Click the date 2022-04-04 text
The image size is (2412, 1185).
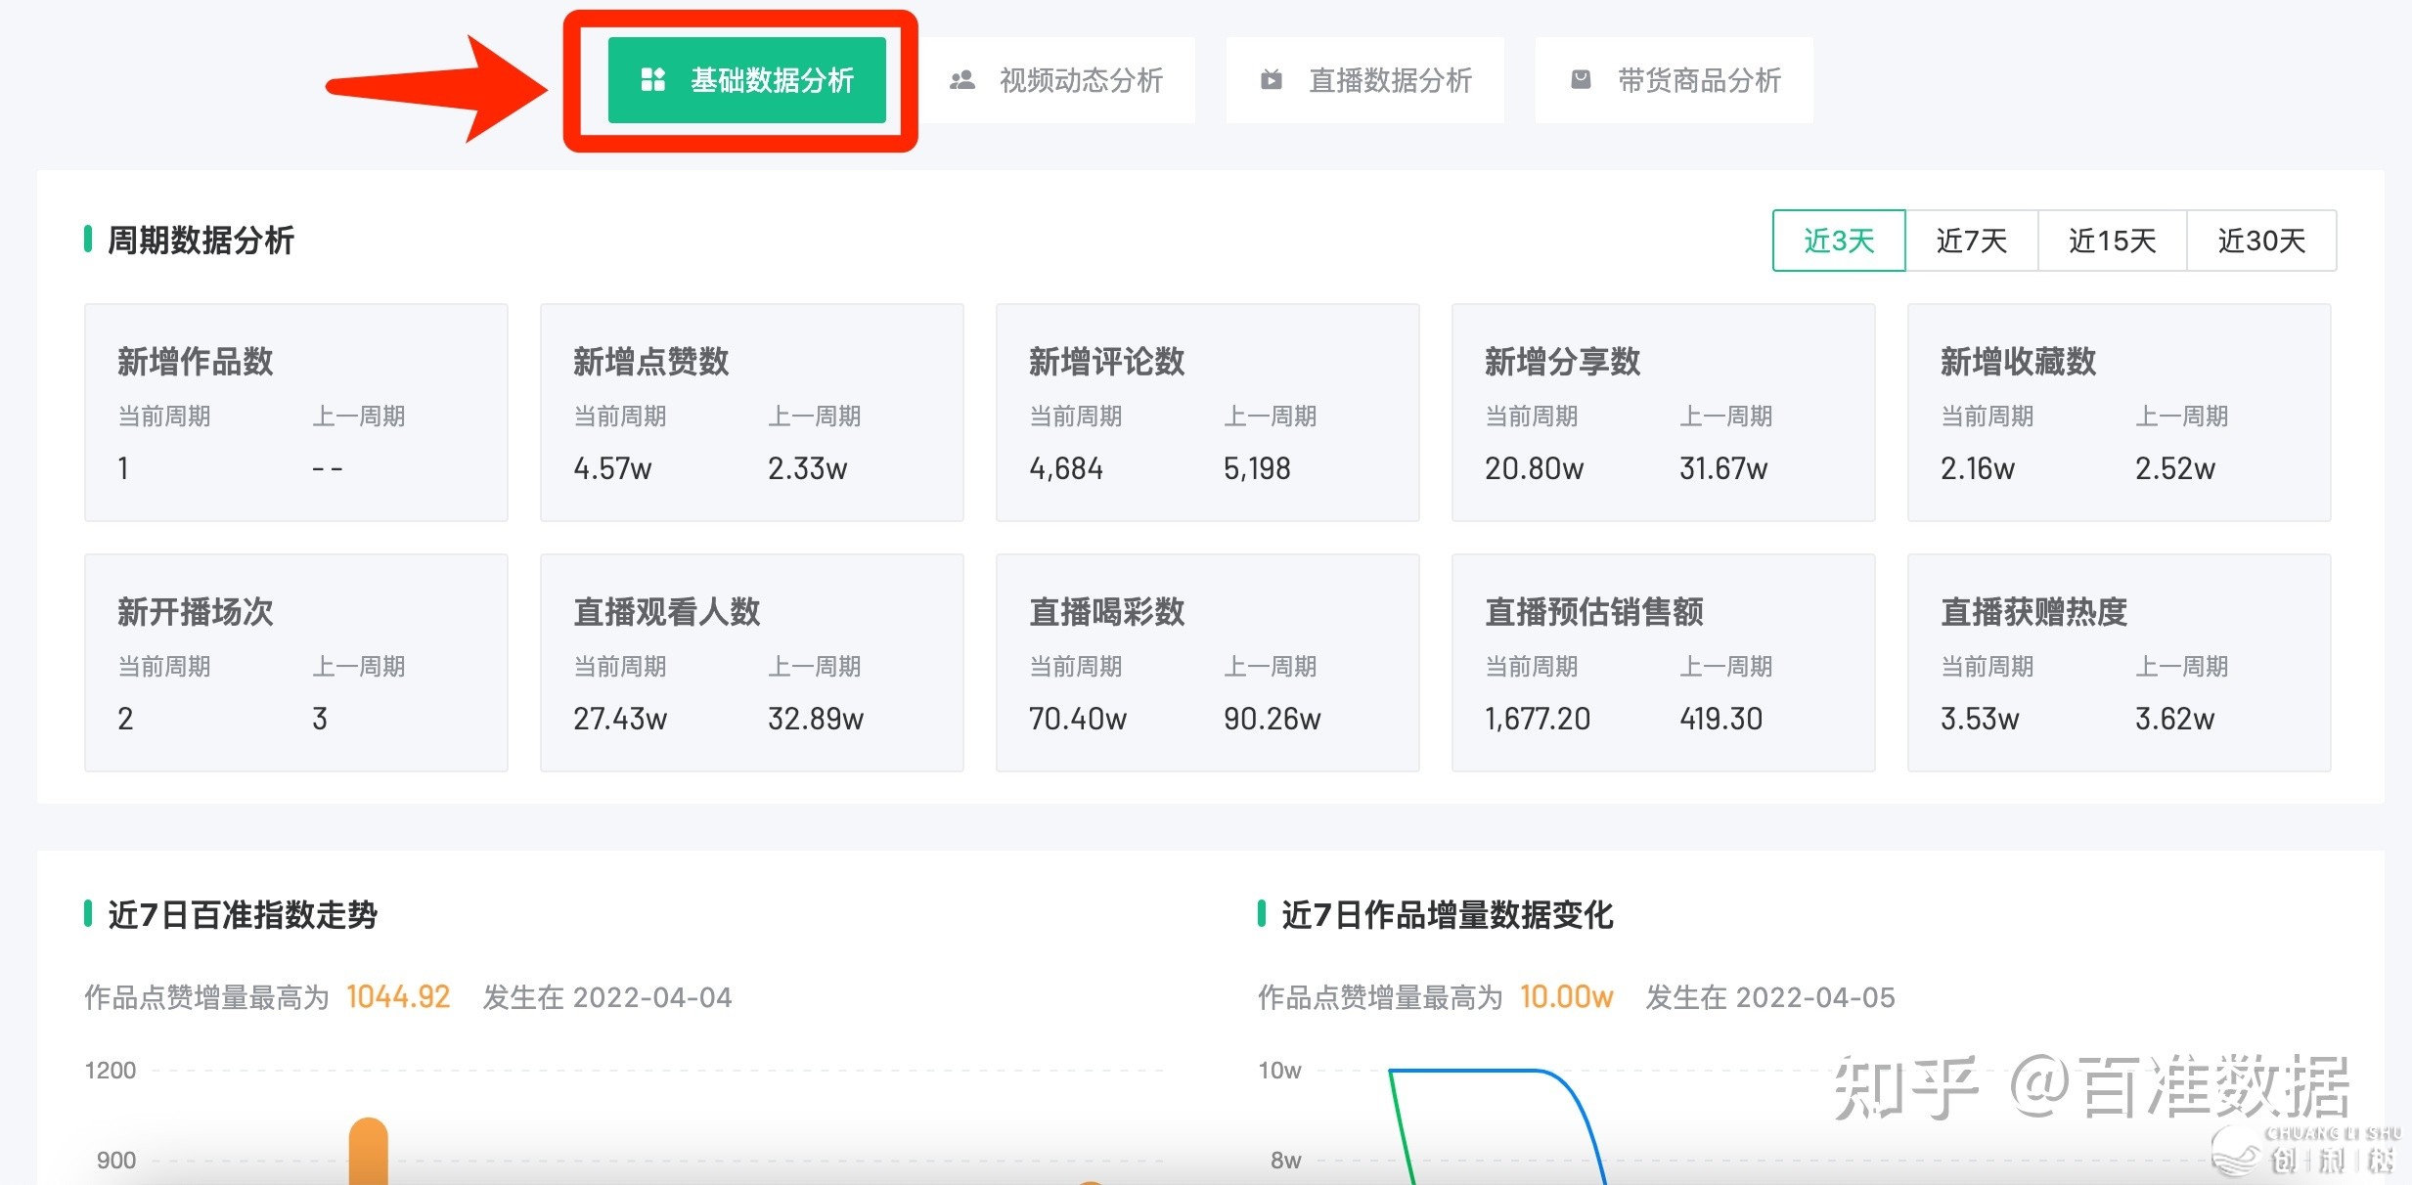652,997
